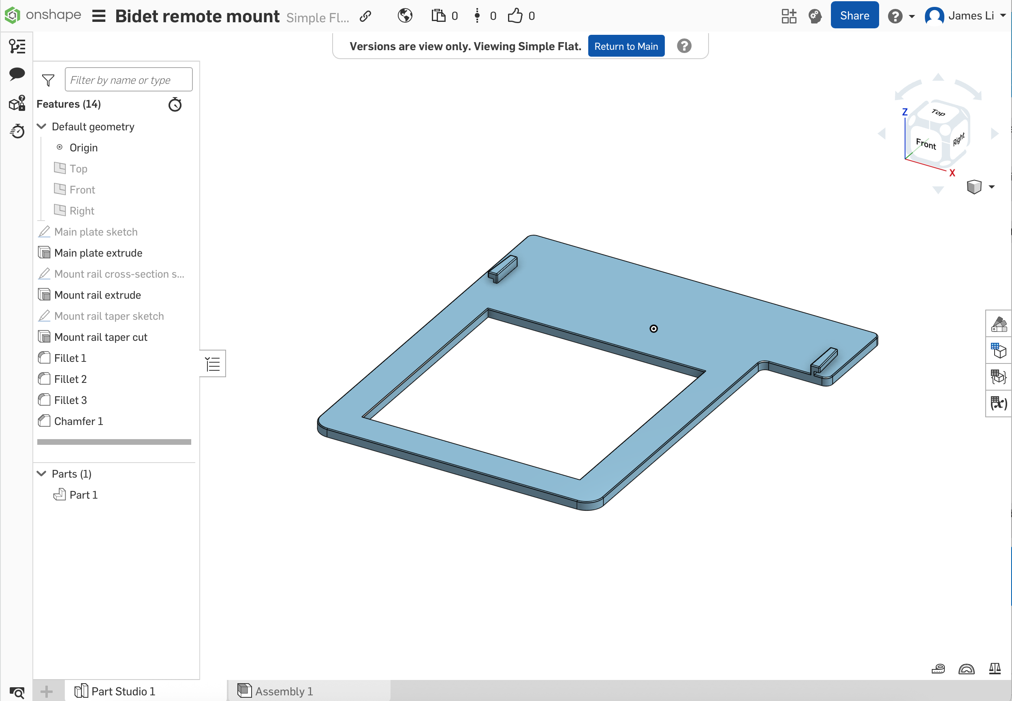Click the Right face of view cube
The image size is (1012, 701).
pyautogui.click(x=959, y=139)
